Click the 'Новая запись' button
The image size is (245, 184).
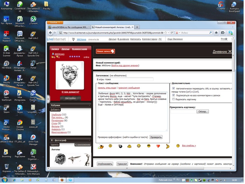pos(105,51)
